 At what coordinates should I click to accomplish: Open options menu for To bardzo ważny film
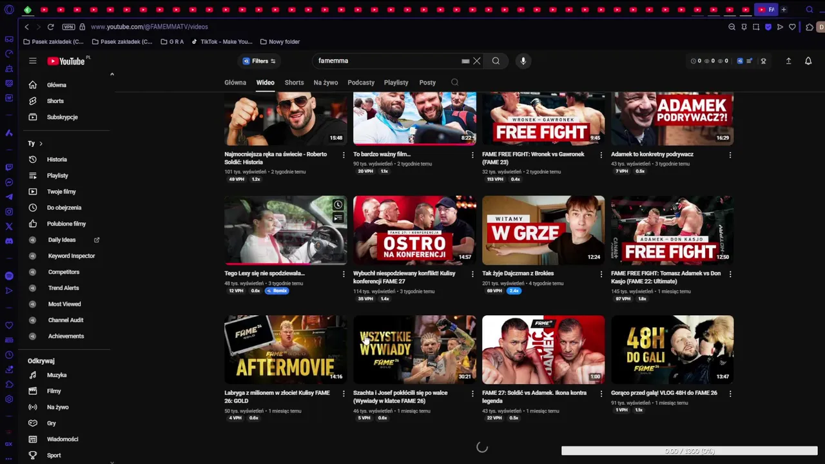click(472, 155)
